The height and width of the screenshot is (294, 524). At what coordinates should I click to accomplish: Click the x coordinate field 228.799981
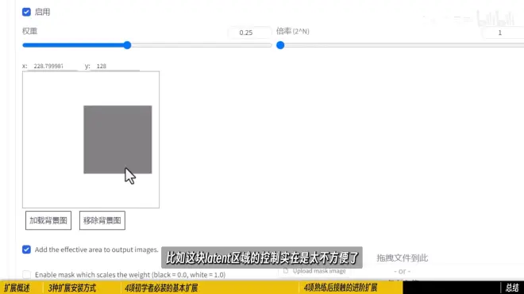(52, 66)
